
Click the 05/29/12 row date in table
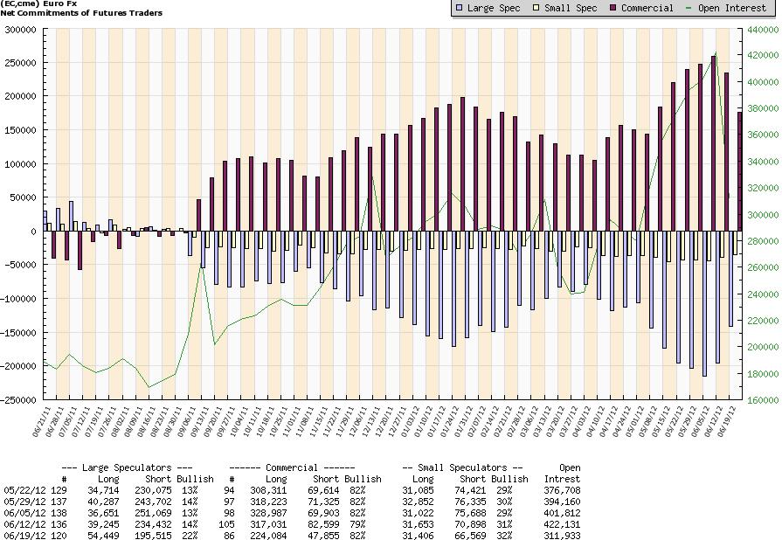pyautogui.click(x=25, y=502)
